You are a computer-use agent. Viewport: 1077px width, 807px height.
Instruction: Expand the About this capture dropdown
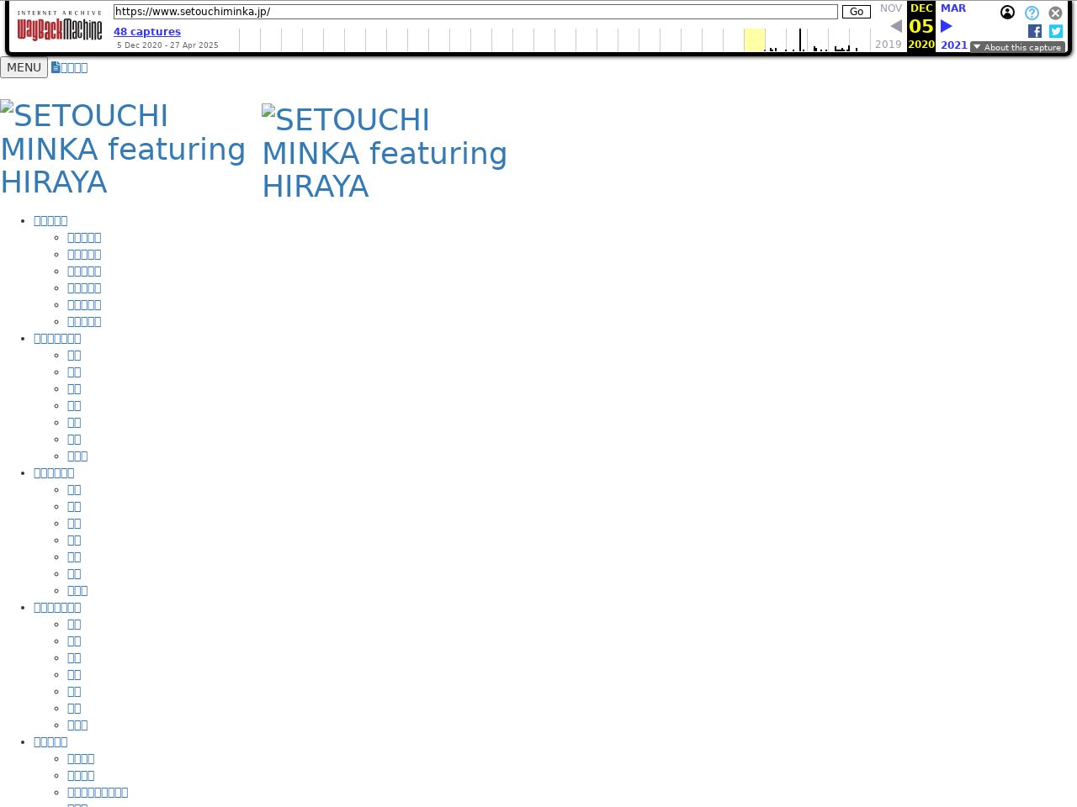pos(1017,47)
